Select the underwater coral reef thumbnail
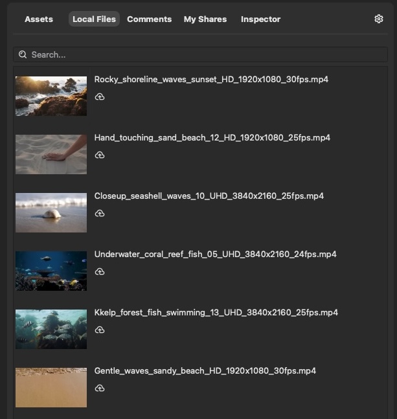The image size is (397, 419). 51,271
